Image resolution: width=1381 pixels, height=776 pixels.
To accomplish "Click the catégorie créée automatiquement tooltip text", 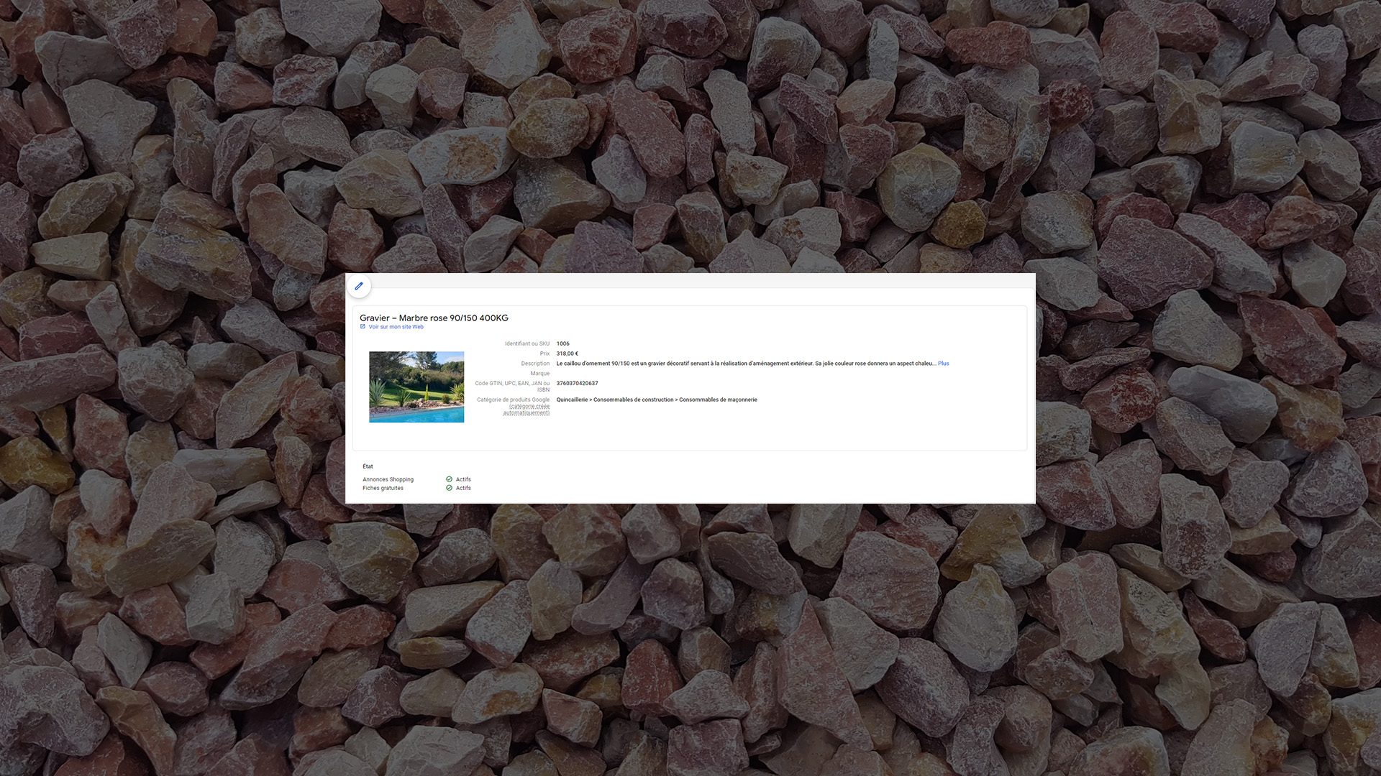I will [527, 410].
